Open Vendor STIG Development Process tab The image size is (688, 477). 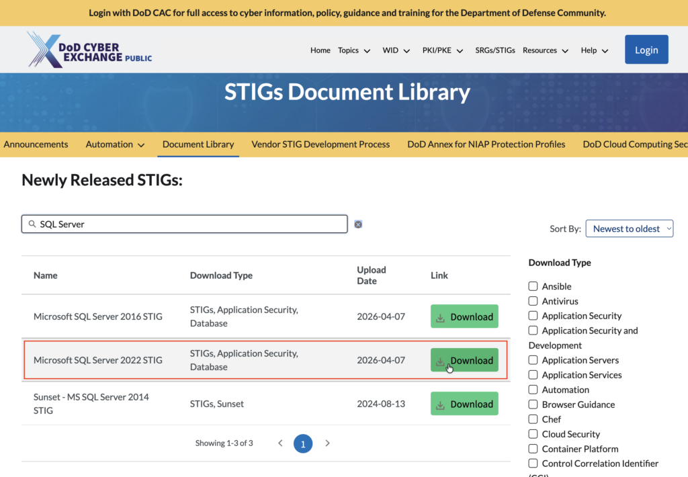click(320, 144)
